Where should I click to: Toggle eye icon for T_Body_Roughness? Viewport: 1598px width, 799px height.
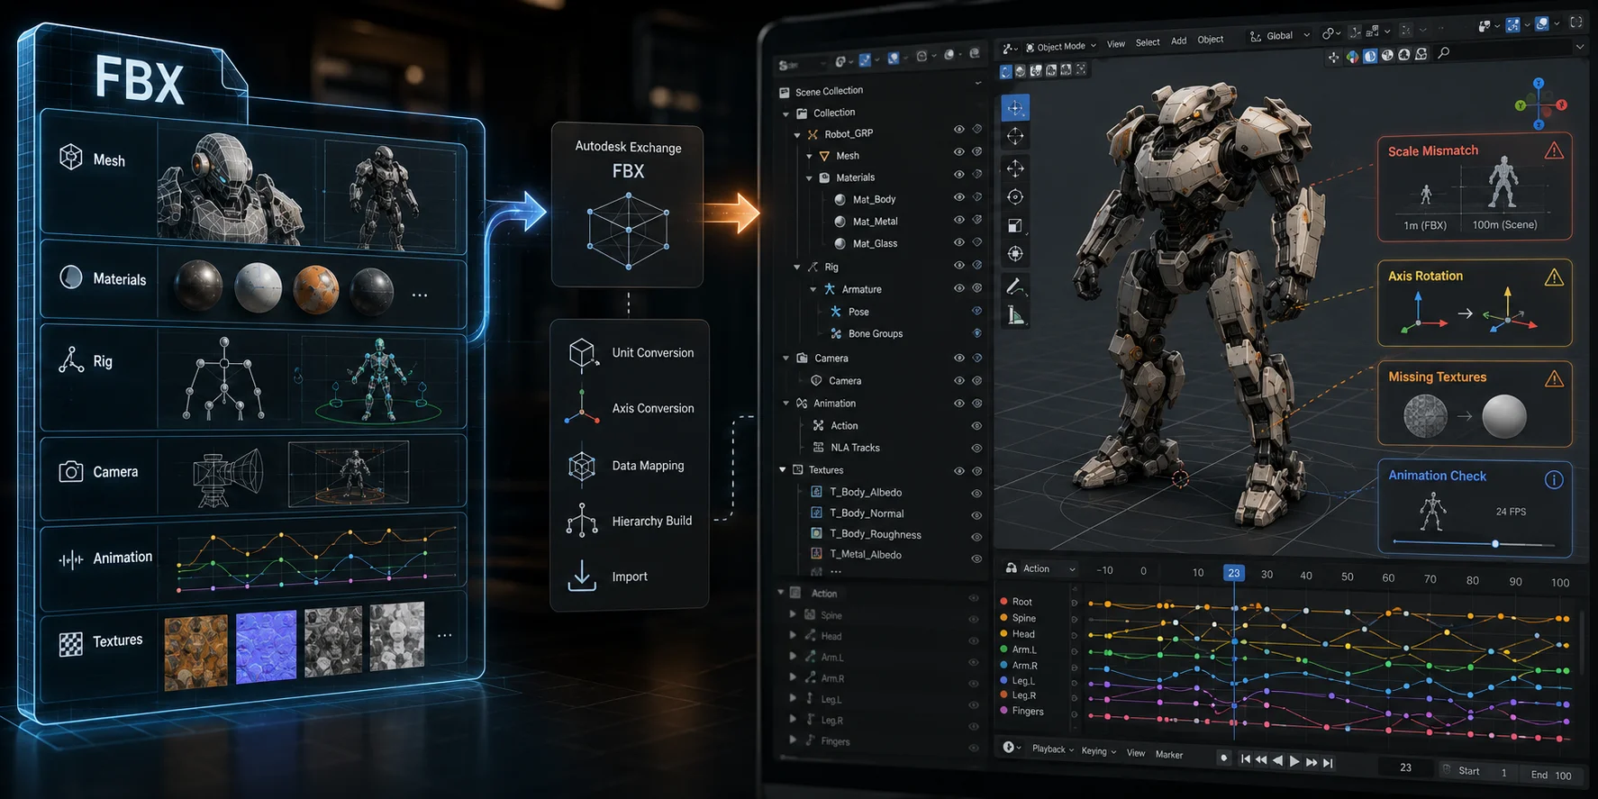(x=976, y=537)
